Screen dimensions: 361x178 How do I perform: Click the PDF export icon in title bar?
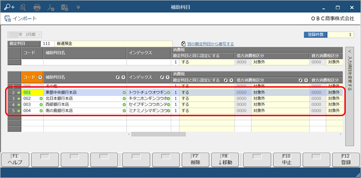pyautogui.click(x=51, y=7)
